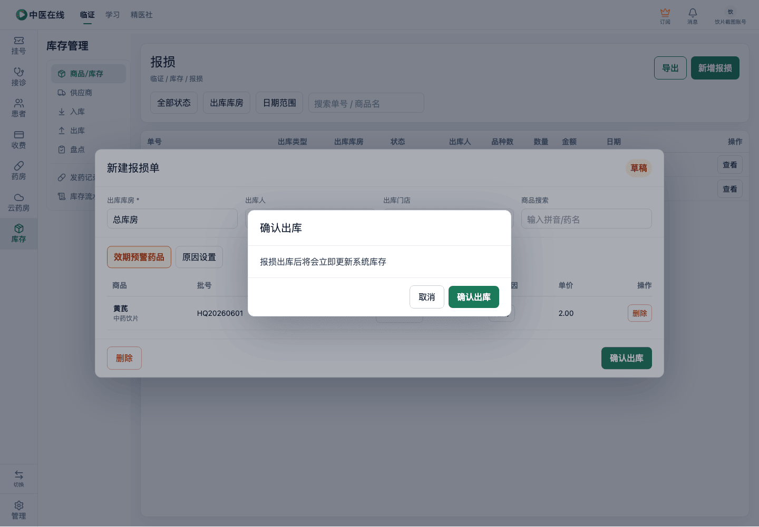Go to 挂号 in the sidebar

19,46
